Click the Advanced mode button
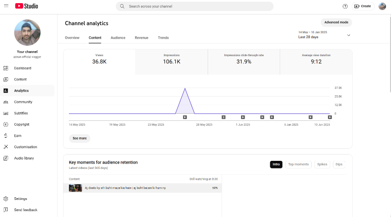The image size is (391, 217). point(336,22)
